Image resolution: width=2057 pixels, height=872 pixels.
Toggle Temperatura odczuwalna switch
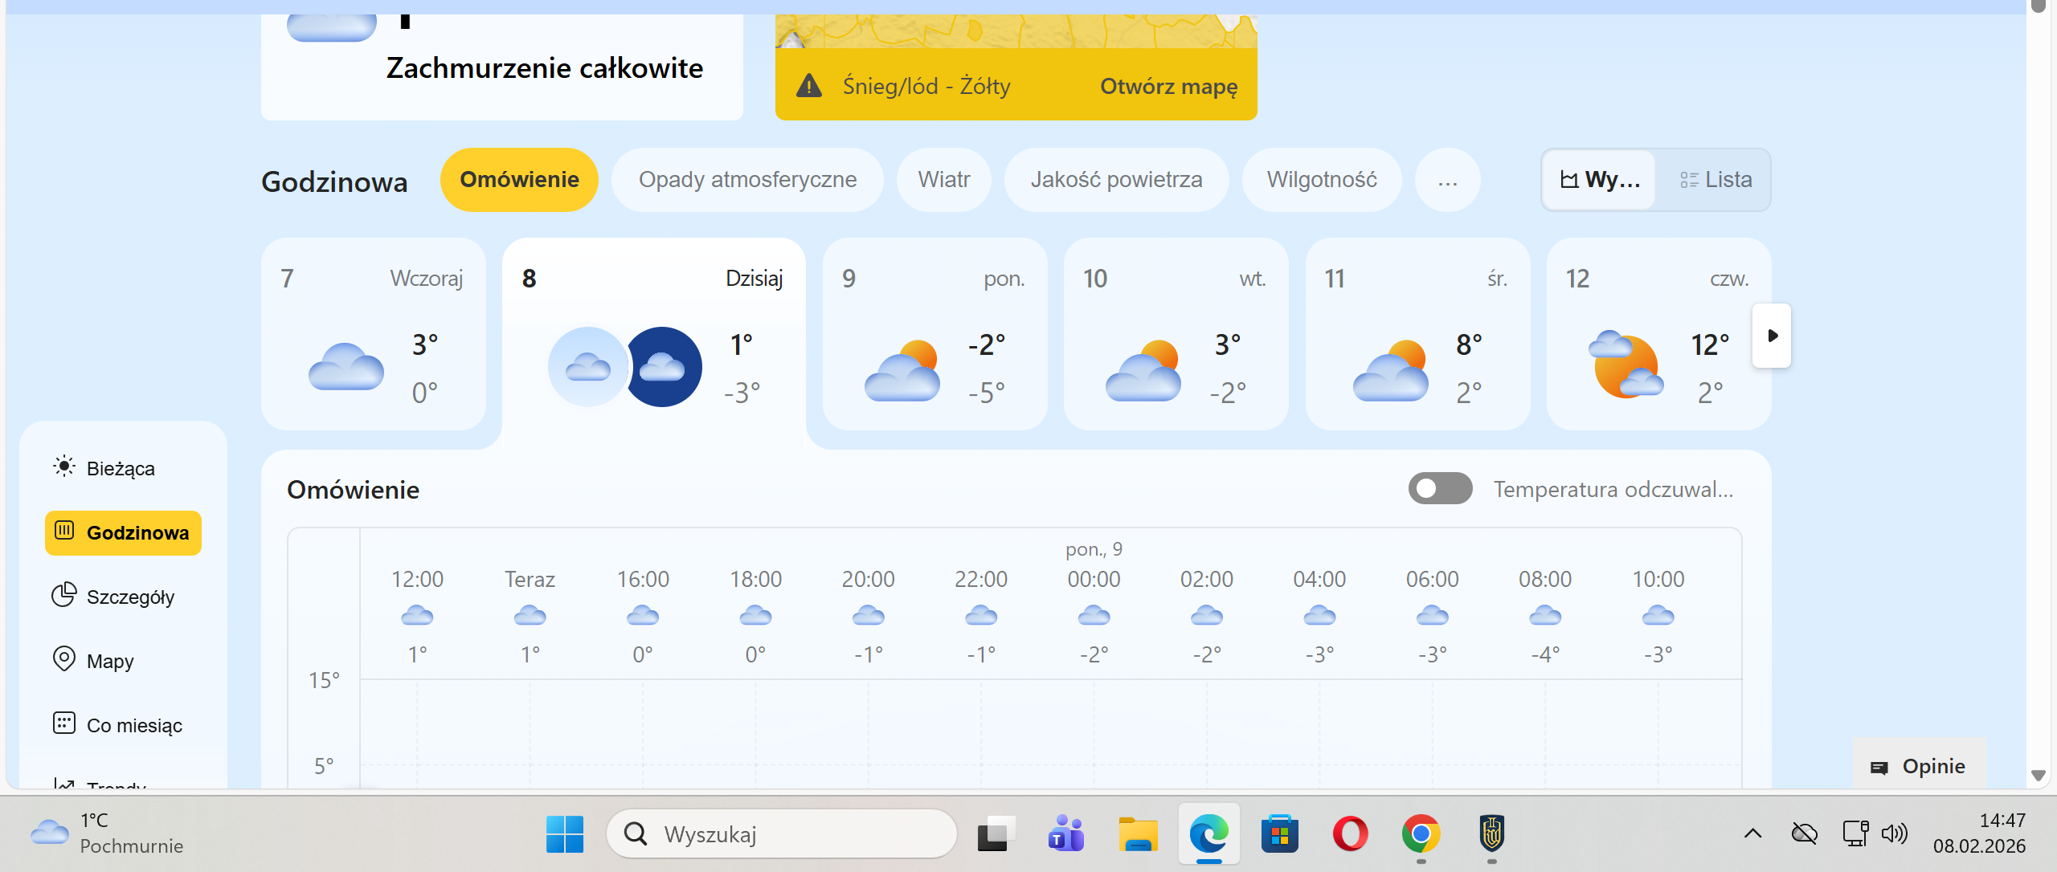click(x=1439, y=489)
